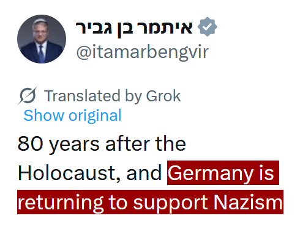300x235 pixels.
Task: Click the number '80' in the tweet
Action: [31, 144]
